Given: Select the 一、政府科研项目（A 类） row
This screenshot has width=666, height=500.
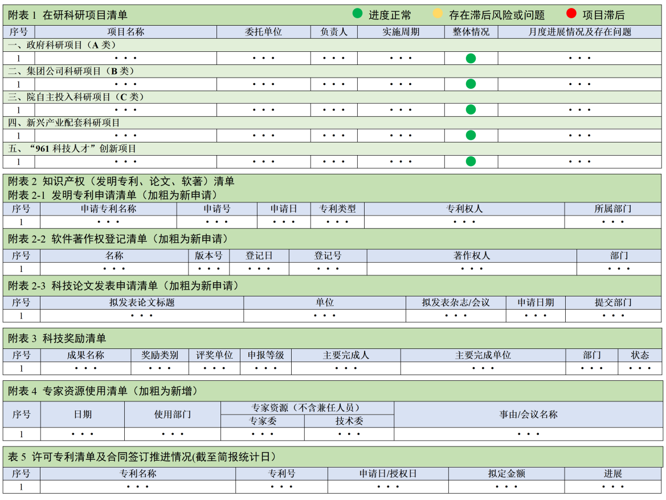Looking at the screenshot, I should (x=332, y=45).
